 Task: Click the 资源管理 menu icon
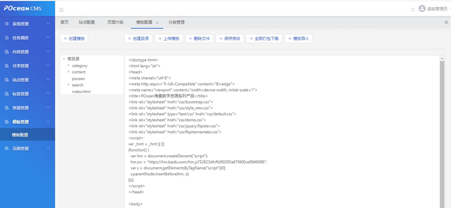(7, 108)
